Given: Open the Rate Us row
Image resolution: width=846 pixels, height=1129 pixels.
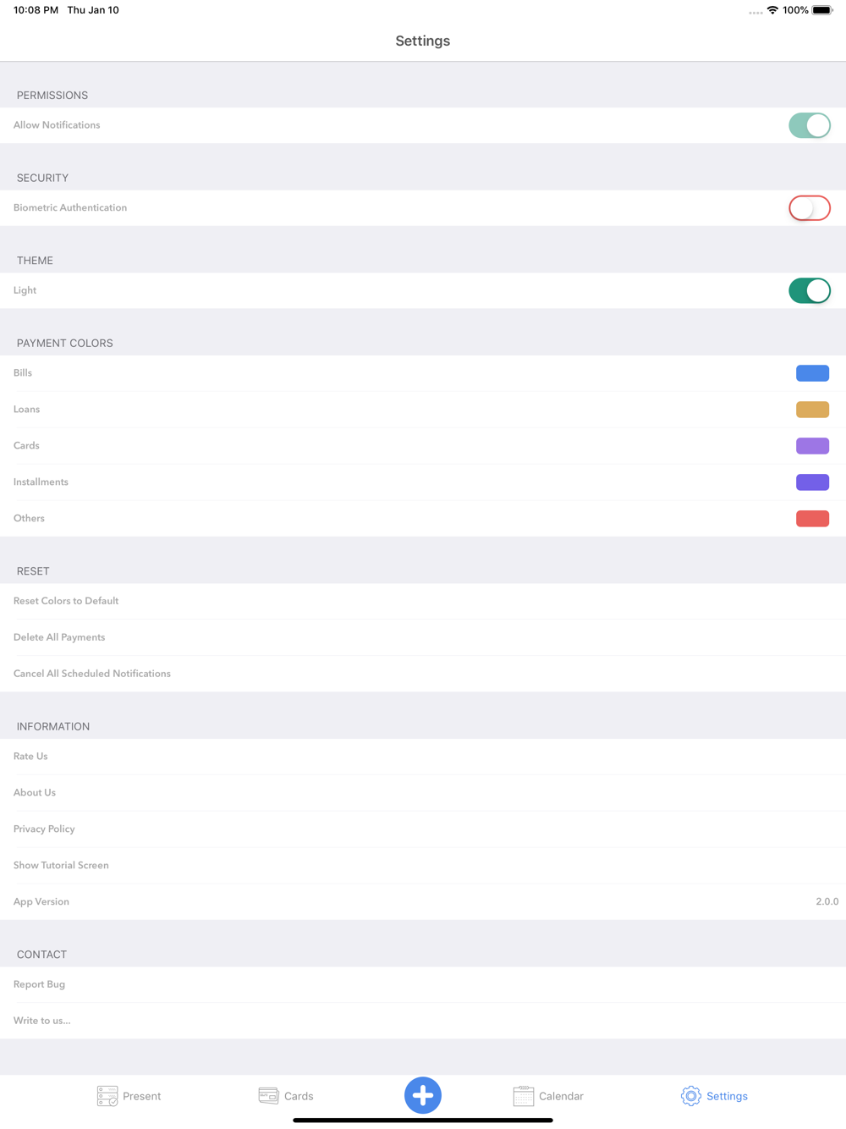Looking at the screenshot, I should point(423,757).
